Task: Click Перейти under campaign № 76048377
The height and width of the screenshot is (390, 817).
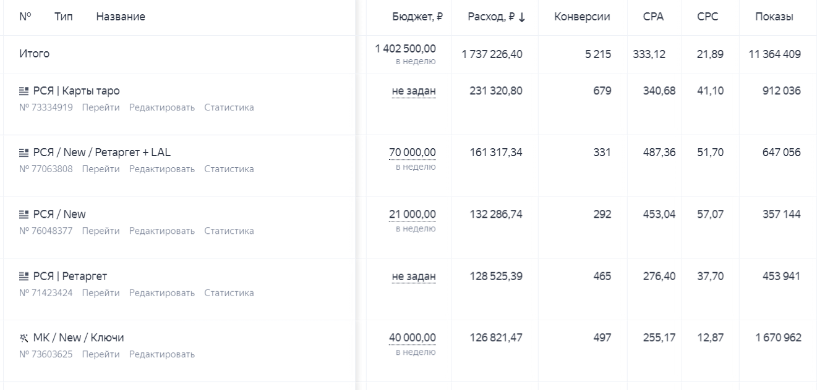Action: click(x=101, y=231)
